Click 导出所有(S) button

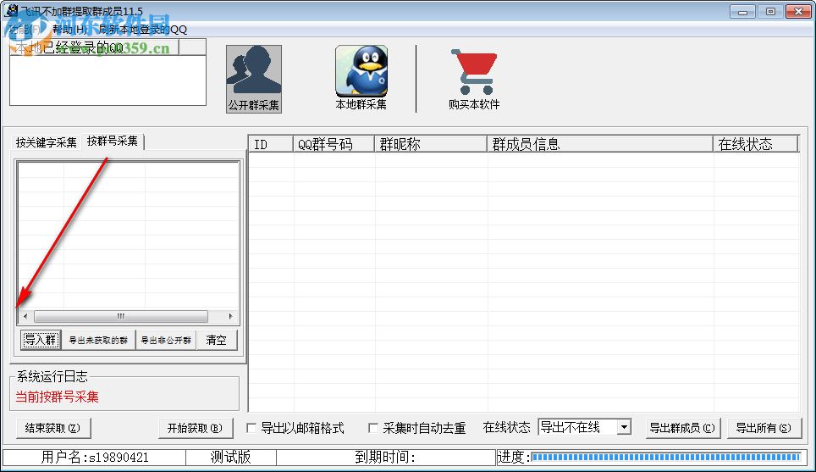[764, 428]
